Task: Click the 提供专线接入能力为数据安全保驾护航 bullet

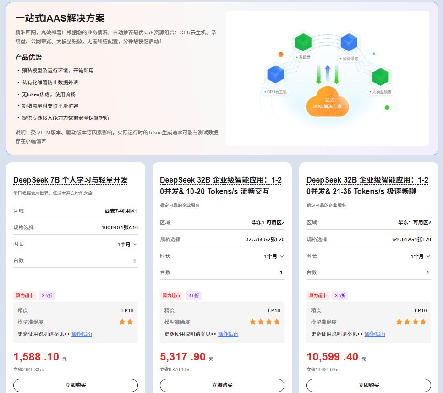Action: click(x=66, y=118)
